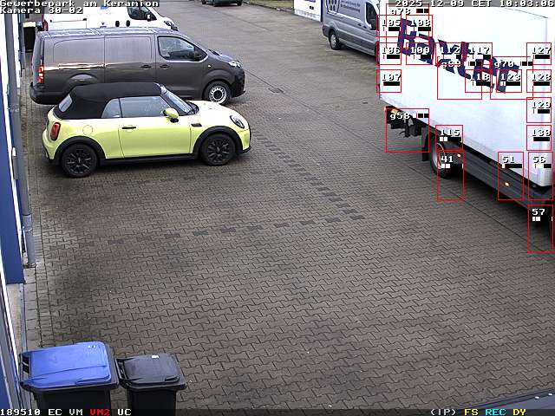Select detection box labeled 115
This screenshot has height=416, width=555.
point(449,138)
